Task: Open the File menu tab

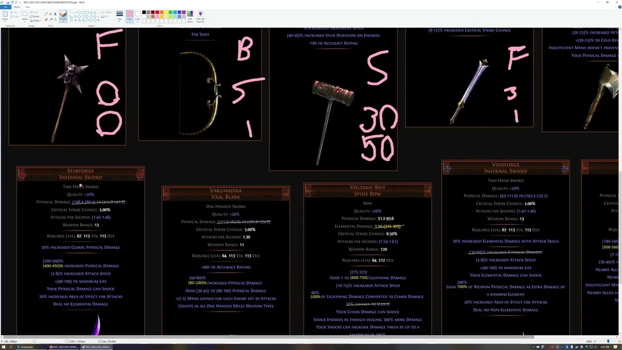Action: point(5,7)
